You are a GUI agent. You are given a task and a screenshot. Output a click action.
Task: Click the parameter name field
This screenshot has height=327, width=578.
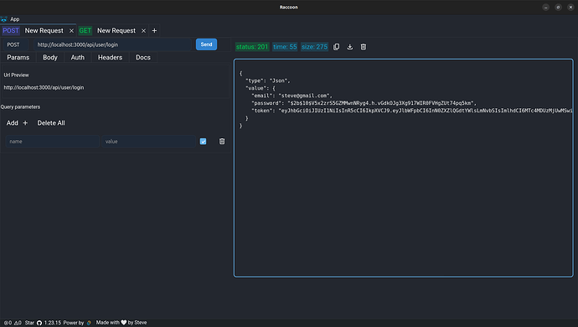coord(53,142)
